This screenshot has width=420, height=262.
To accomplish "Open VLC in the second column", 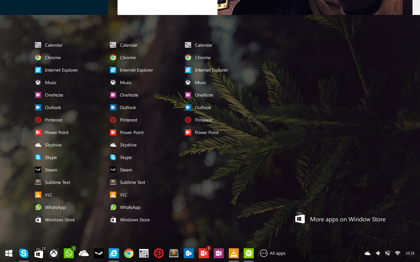I will [119, 195].
